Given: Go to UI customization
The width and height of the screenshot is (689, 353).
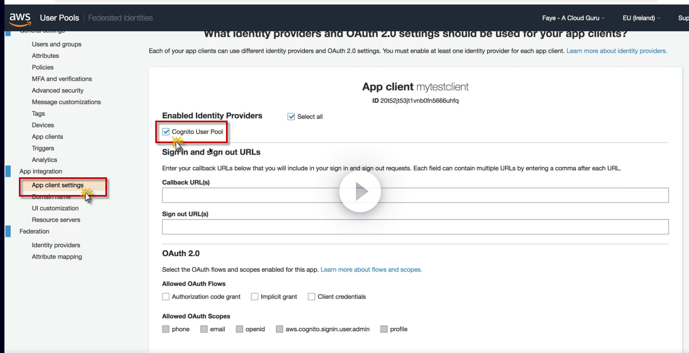Looking at the screenshot, I should pyautogui.click(x=56, y=208).
